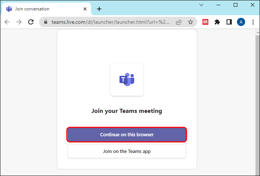Bookmark this page with the star icon
The width and height of the screenshot is (260, 176).
tap(190, 22)
